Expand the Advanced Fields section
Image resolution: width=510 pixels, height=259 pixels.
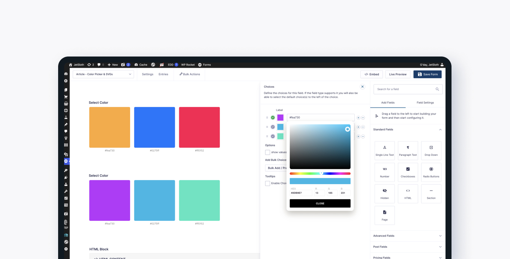coord(408,236)
